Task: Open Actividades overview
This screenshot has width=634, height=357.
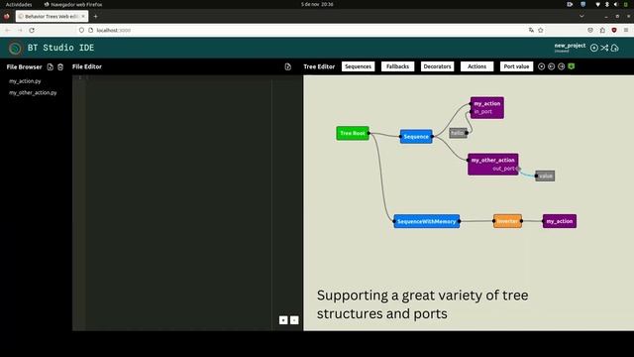Action: (x=19, y=4)
